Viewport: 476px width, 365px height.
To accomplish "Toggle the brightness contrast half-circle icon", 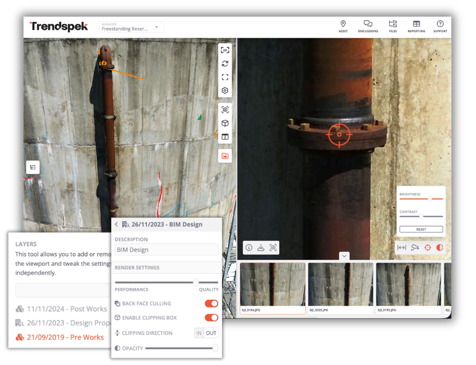I will tap(439, 247).
